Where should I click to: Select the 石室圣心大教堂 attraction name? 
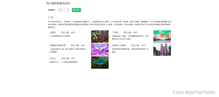click(x=119, y=45)
